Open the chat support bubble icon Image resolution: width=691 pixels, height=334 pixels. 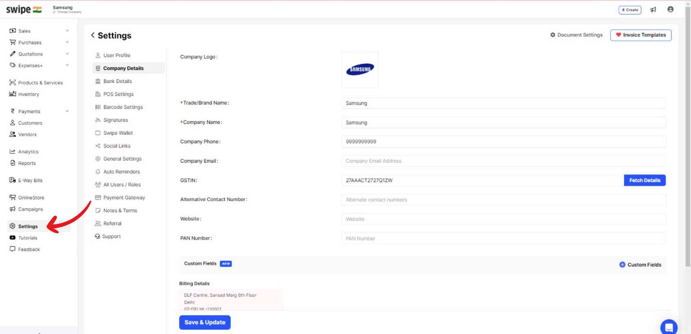[669, 327]
